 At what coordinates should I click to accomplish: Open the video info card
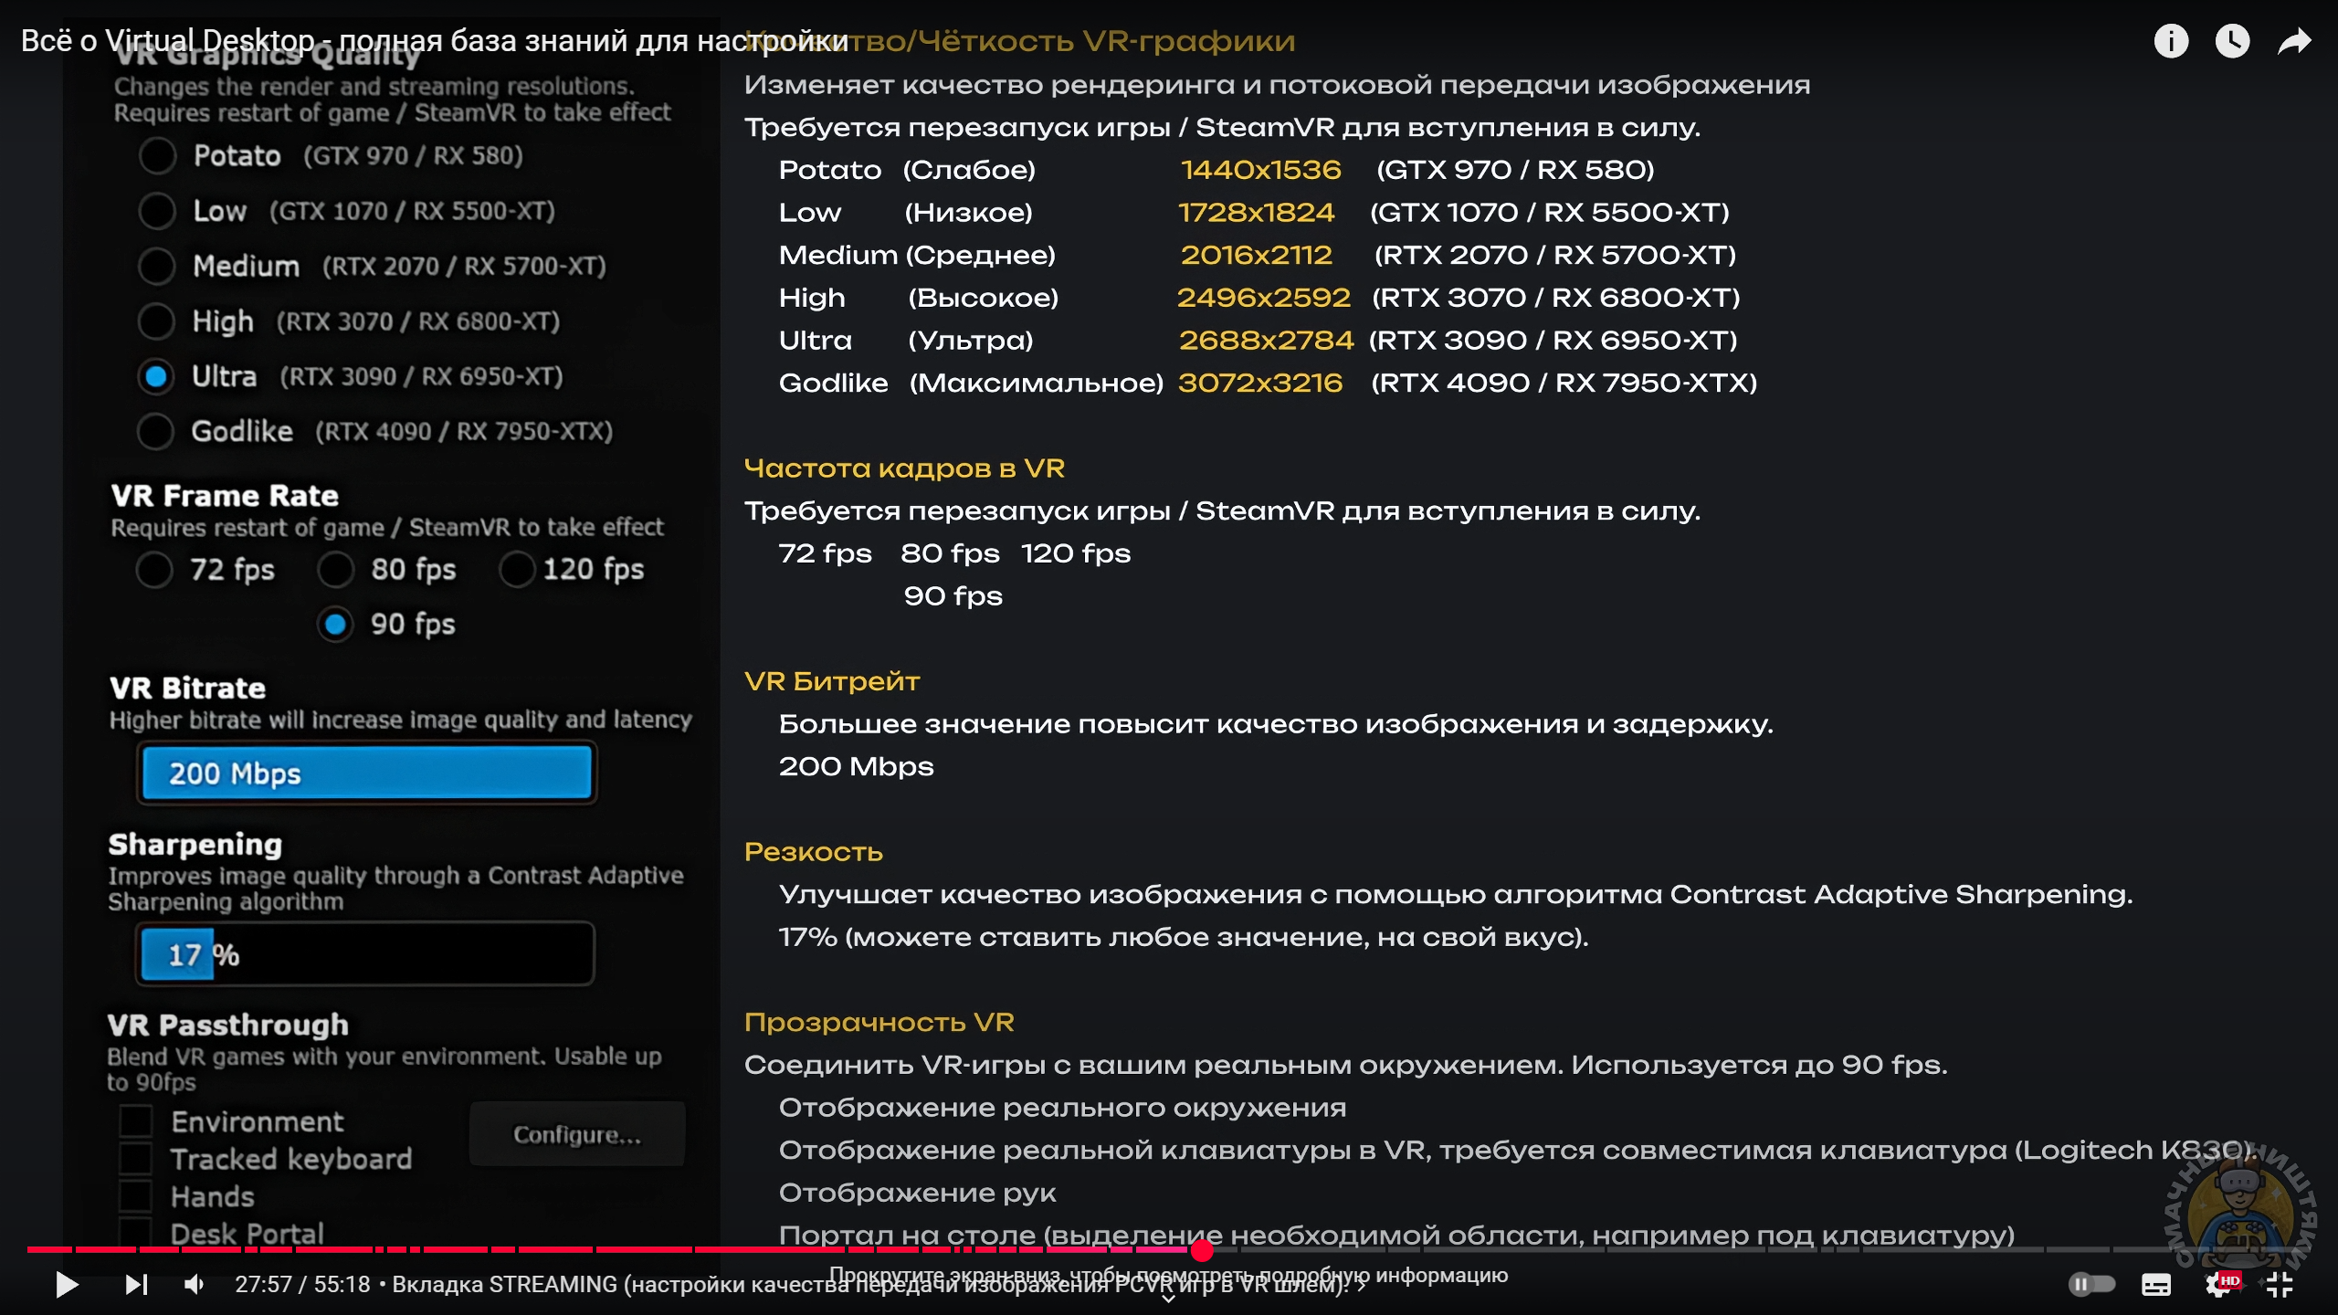[2171, 41]
